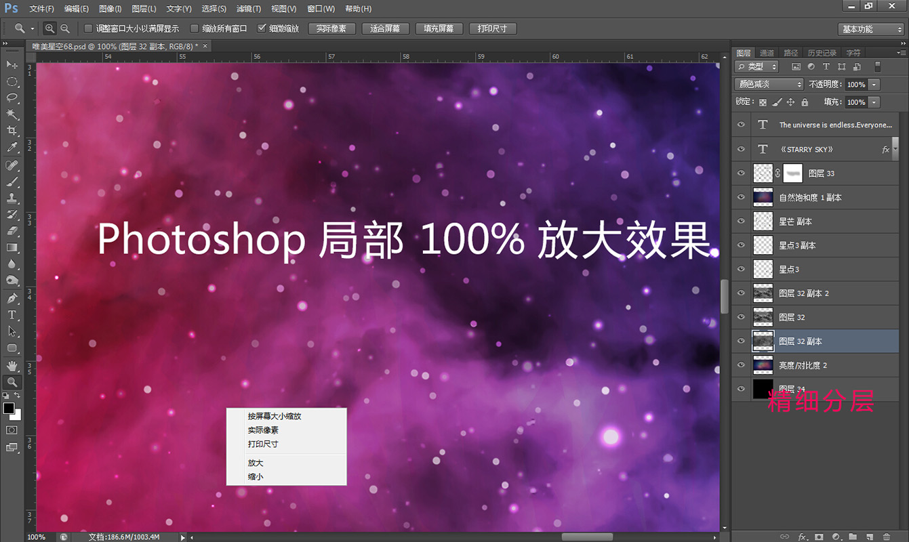The width and height of the screenshot is (909, 542).
Task: Select the Eraser tool
Action: click(12, 231)
